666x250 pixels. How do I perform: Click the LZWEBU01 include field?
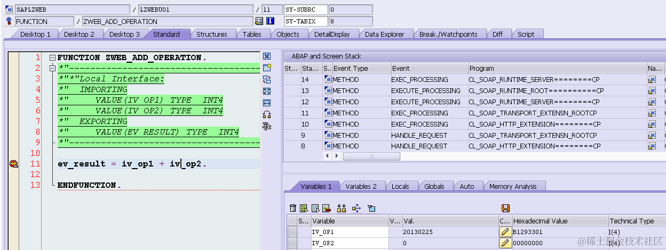[195, 10]
